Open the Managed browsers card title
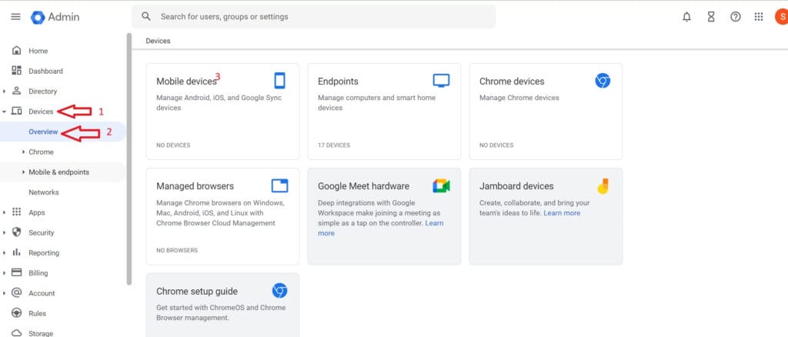The height and width of the screenshot is (337, 788). [x=195, y=186]
